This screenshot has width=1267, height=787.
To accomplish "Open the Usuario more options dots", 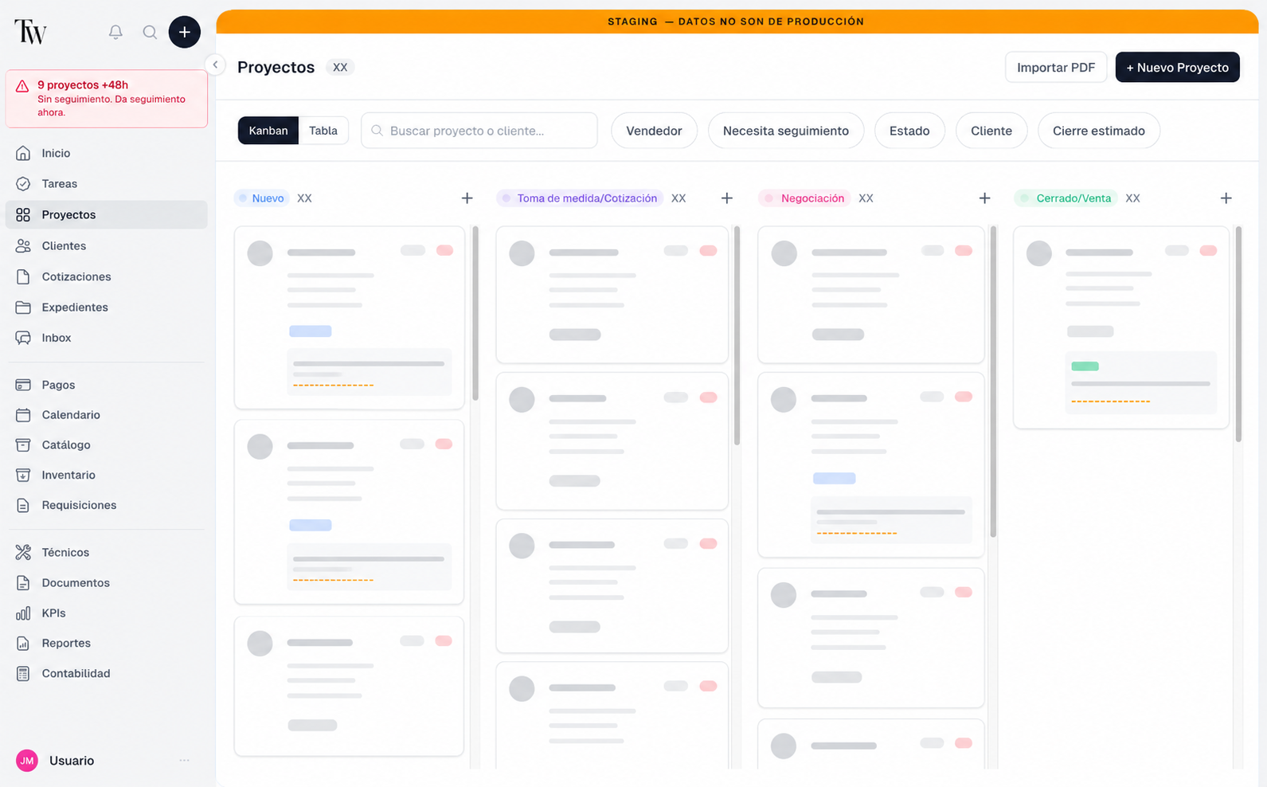I will pos(185,761).
